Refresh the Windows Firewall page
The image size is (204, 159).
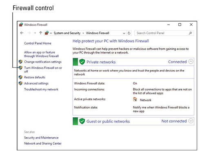click(x=129, y=33)
